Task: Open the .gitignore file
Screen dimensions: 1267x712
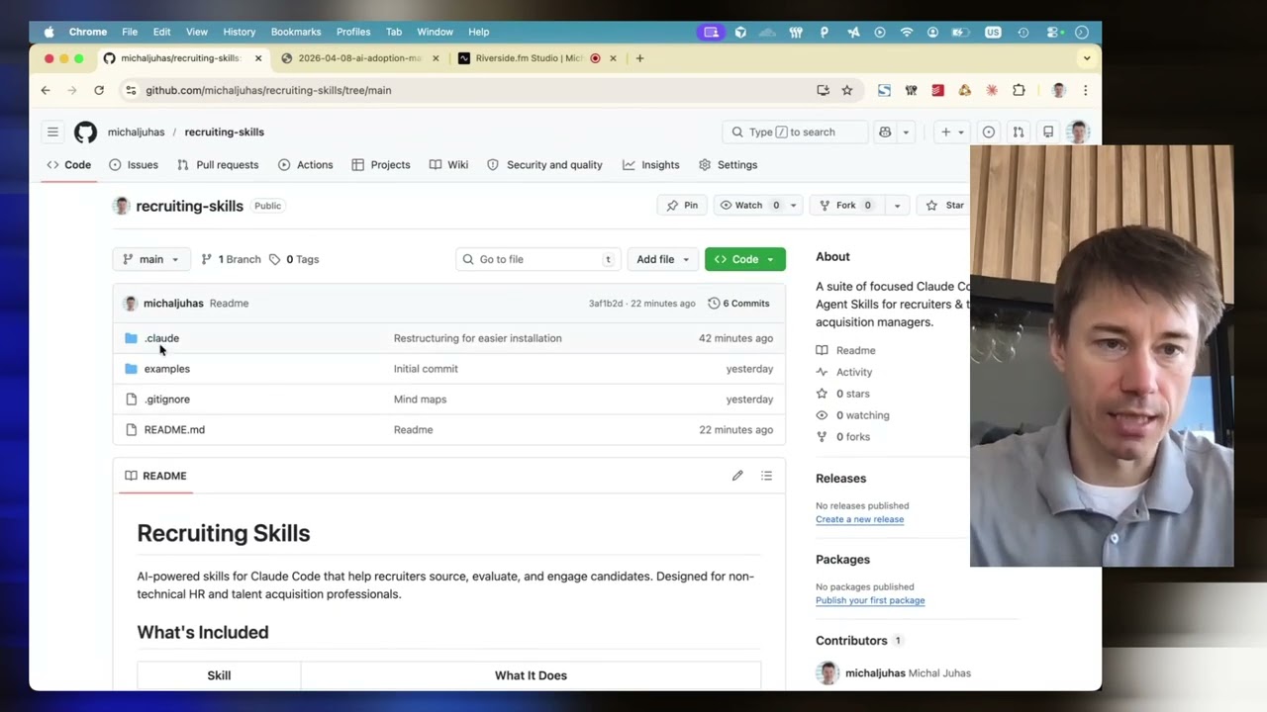Action: click(x=166, y=400)
